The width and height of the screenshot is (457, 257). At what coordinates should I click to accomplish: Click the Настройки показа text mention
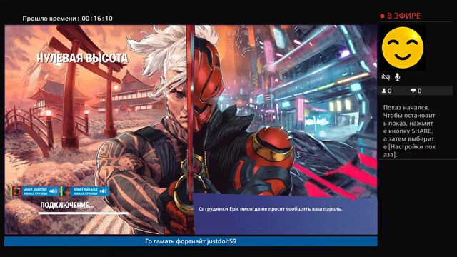pyautogui.click(x=409, y=151)
